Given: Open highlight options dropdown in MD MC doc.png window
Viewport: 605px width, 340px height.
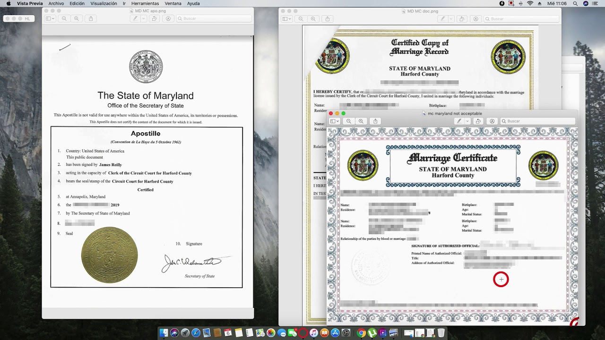Looking at the screenshot, I should pyautogui.click(x=451, y=19).
